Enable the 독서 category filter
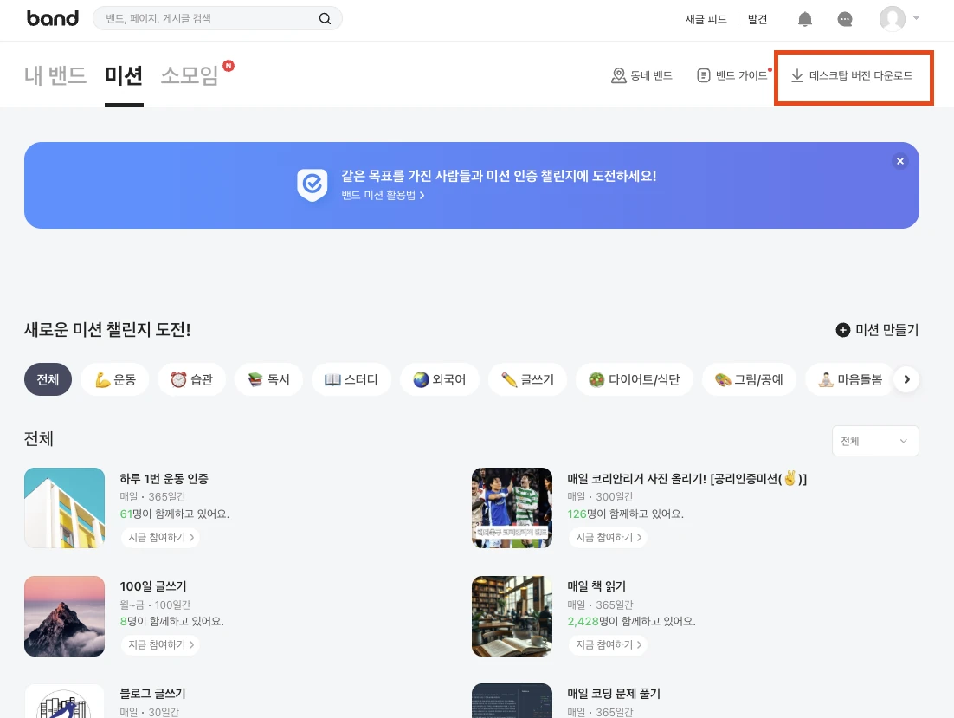 point(268,379)
